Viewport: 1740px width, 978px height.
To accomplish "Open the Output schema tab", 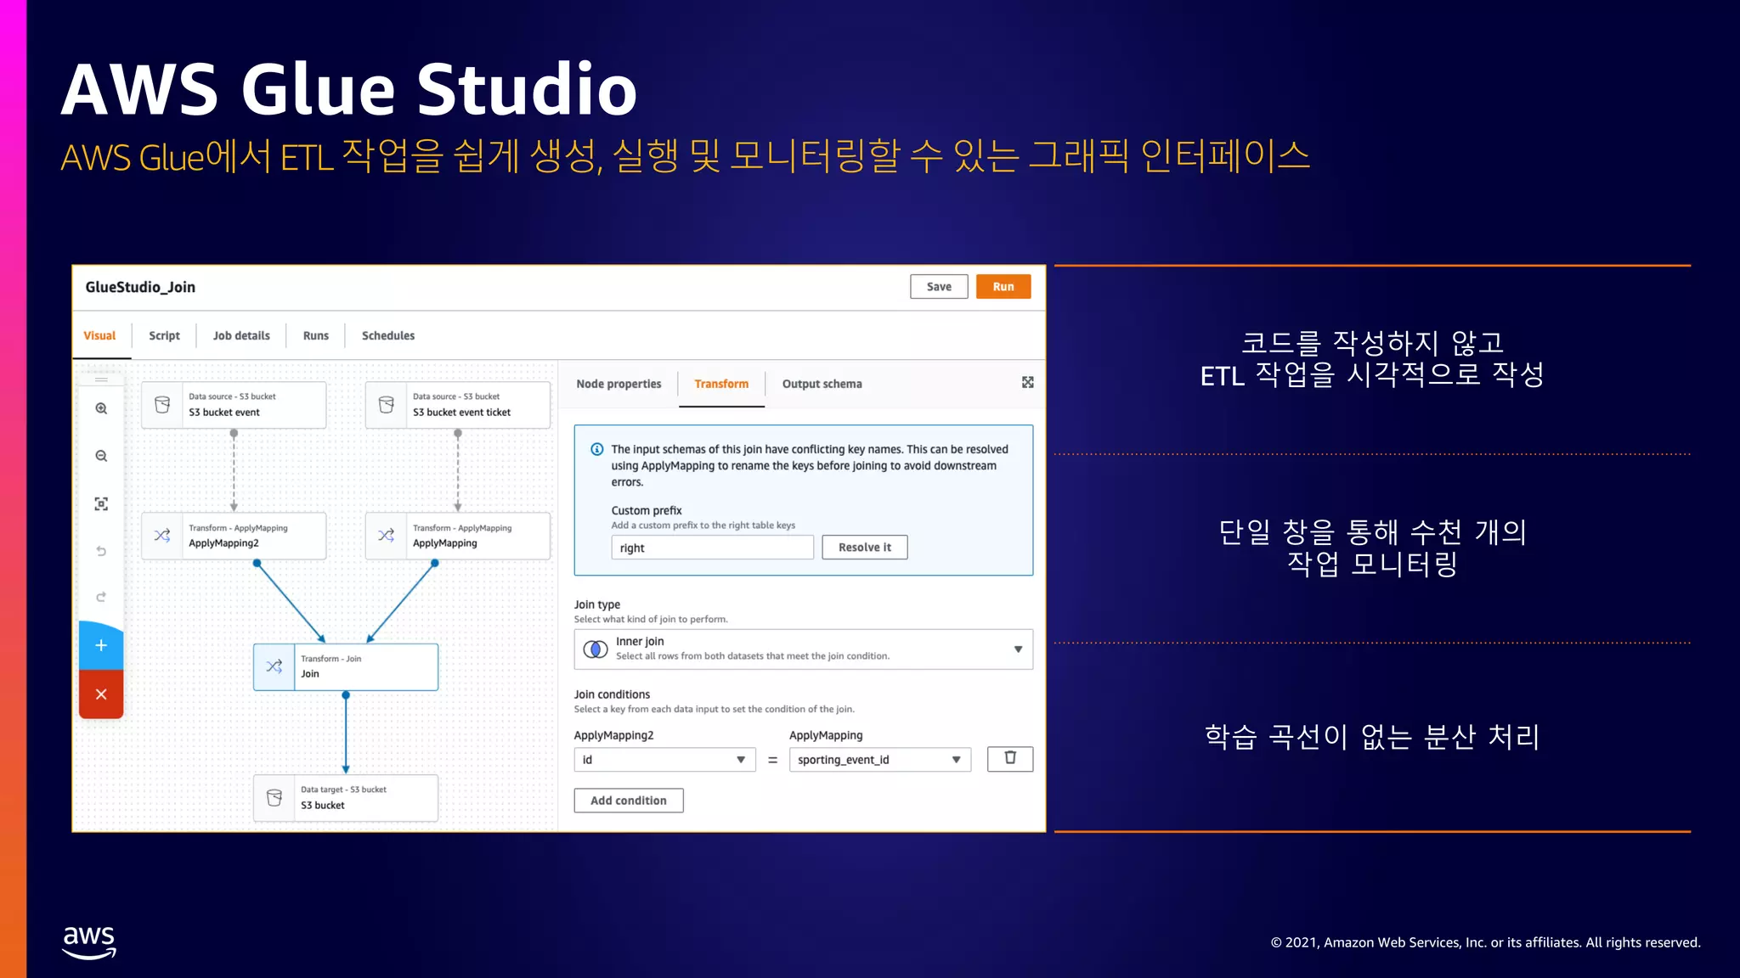I will (x=822, y=384).
